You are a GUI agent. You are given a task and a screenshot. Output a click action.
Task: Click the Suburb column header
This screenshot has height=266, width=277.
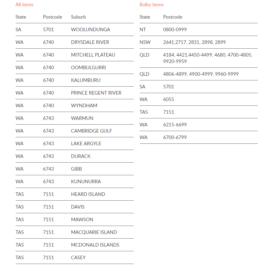click(79, 17)
